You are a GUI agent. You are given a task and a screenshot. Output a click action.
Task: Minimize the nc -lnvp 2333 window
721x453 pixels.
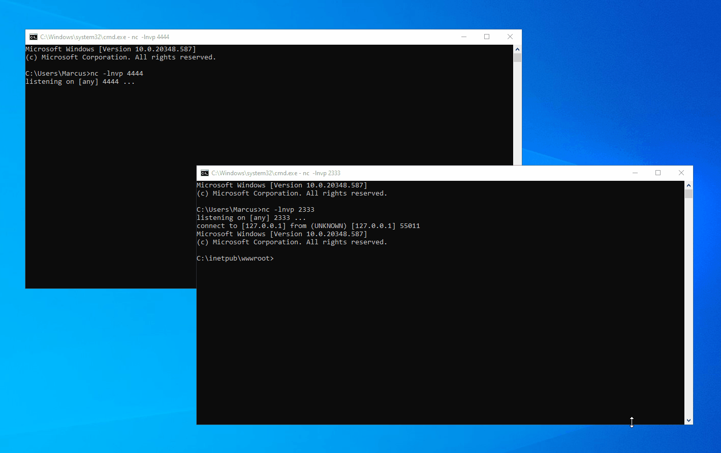click(635, 173)
